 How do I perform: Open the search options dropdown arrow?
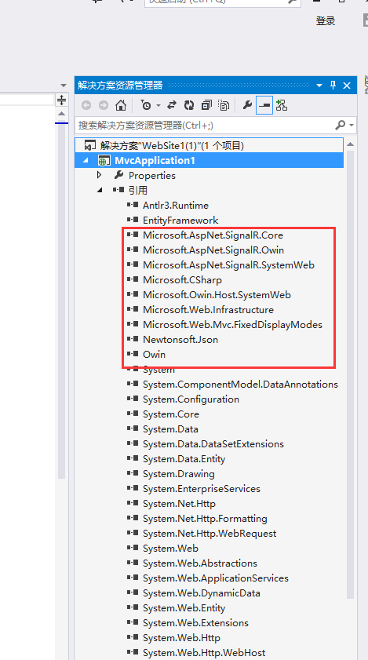click(352, 126)
